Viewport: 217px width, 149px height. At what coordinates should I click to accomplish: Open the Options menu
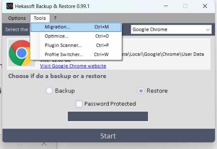click(17, 18)
